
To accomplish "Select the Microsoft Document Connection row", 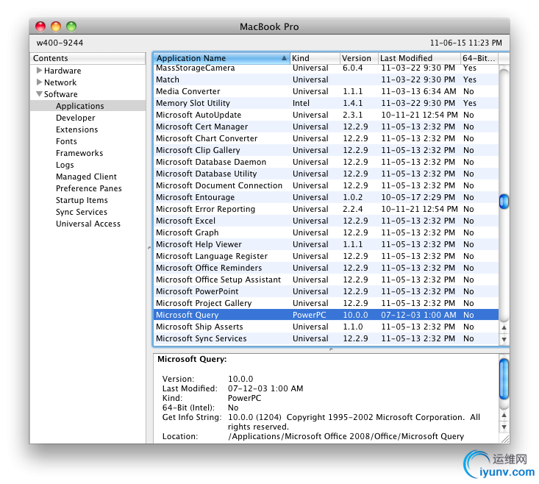I will pos(326,185).
